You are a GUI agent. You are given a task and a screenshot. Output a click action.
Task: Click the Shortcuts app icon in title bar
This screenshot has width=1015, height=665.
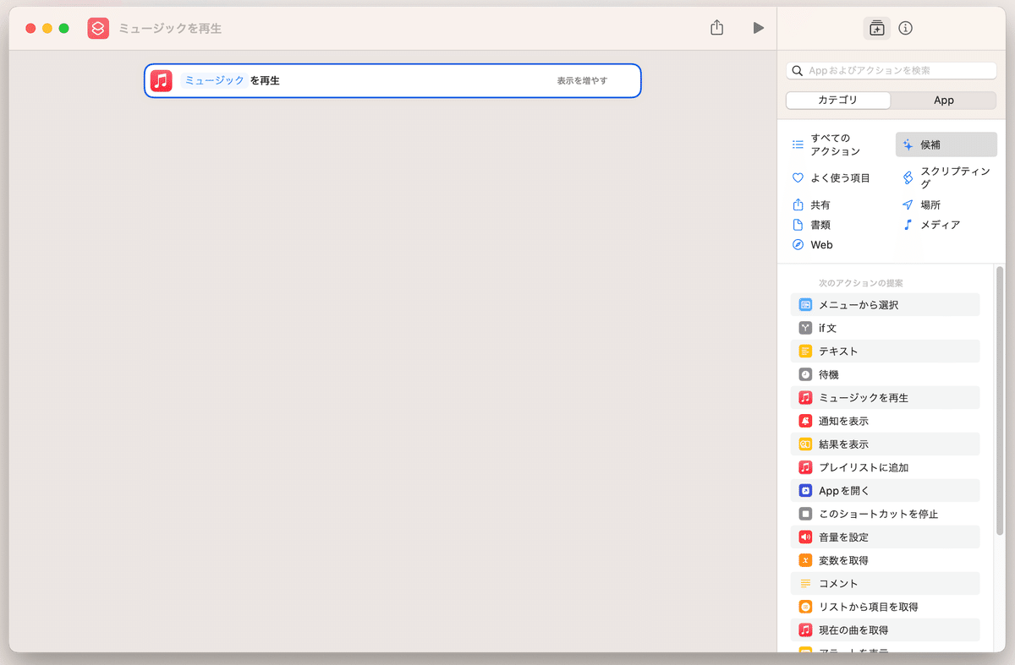(x=98, y=28)
